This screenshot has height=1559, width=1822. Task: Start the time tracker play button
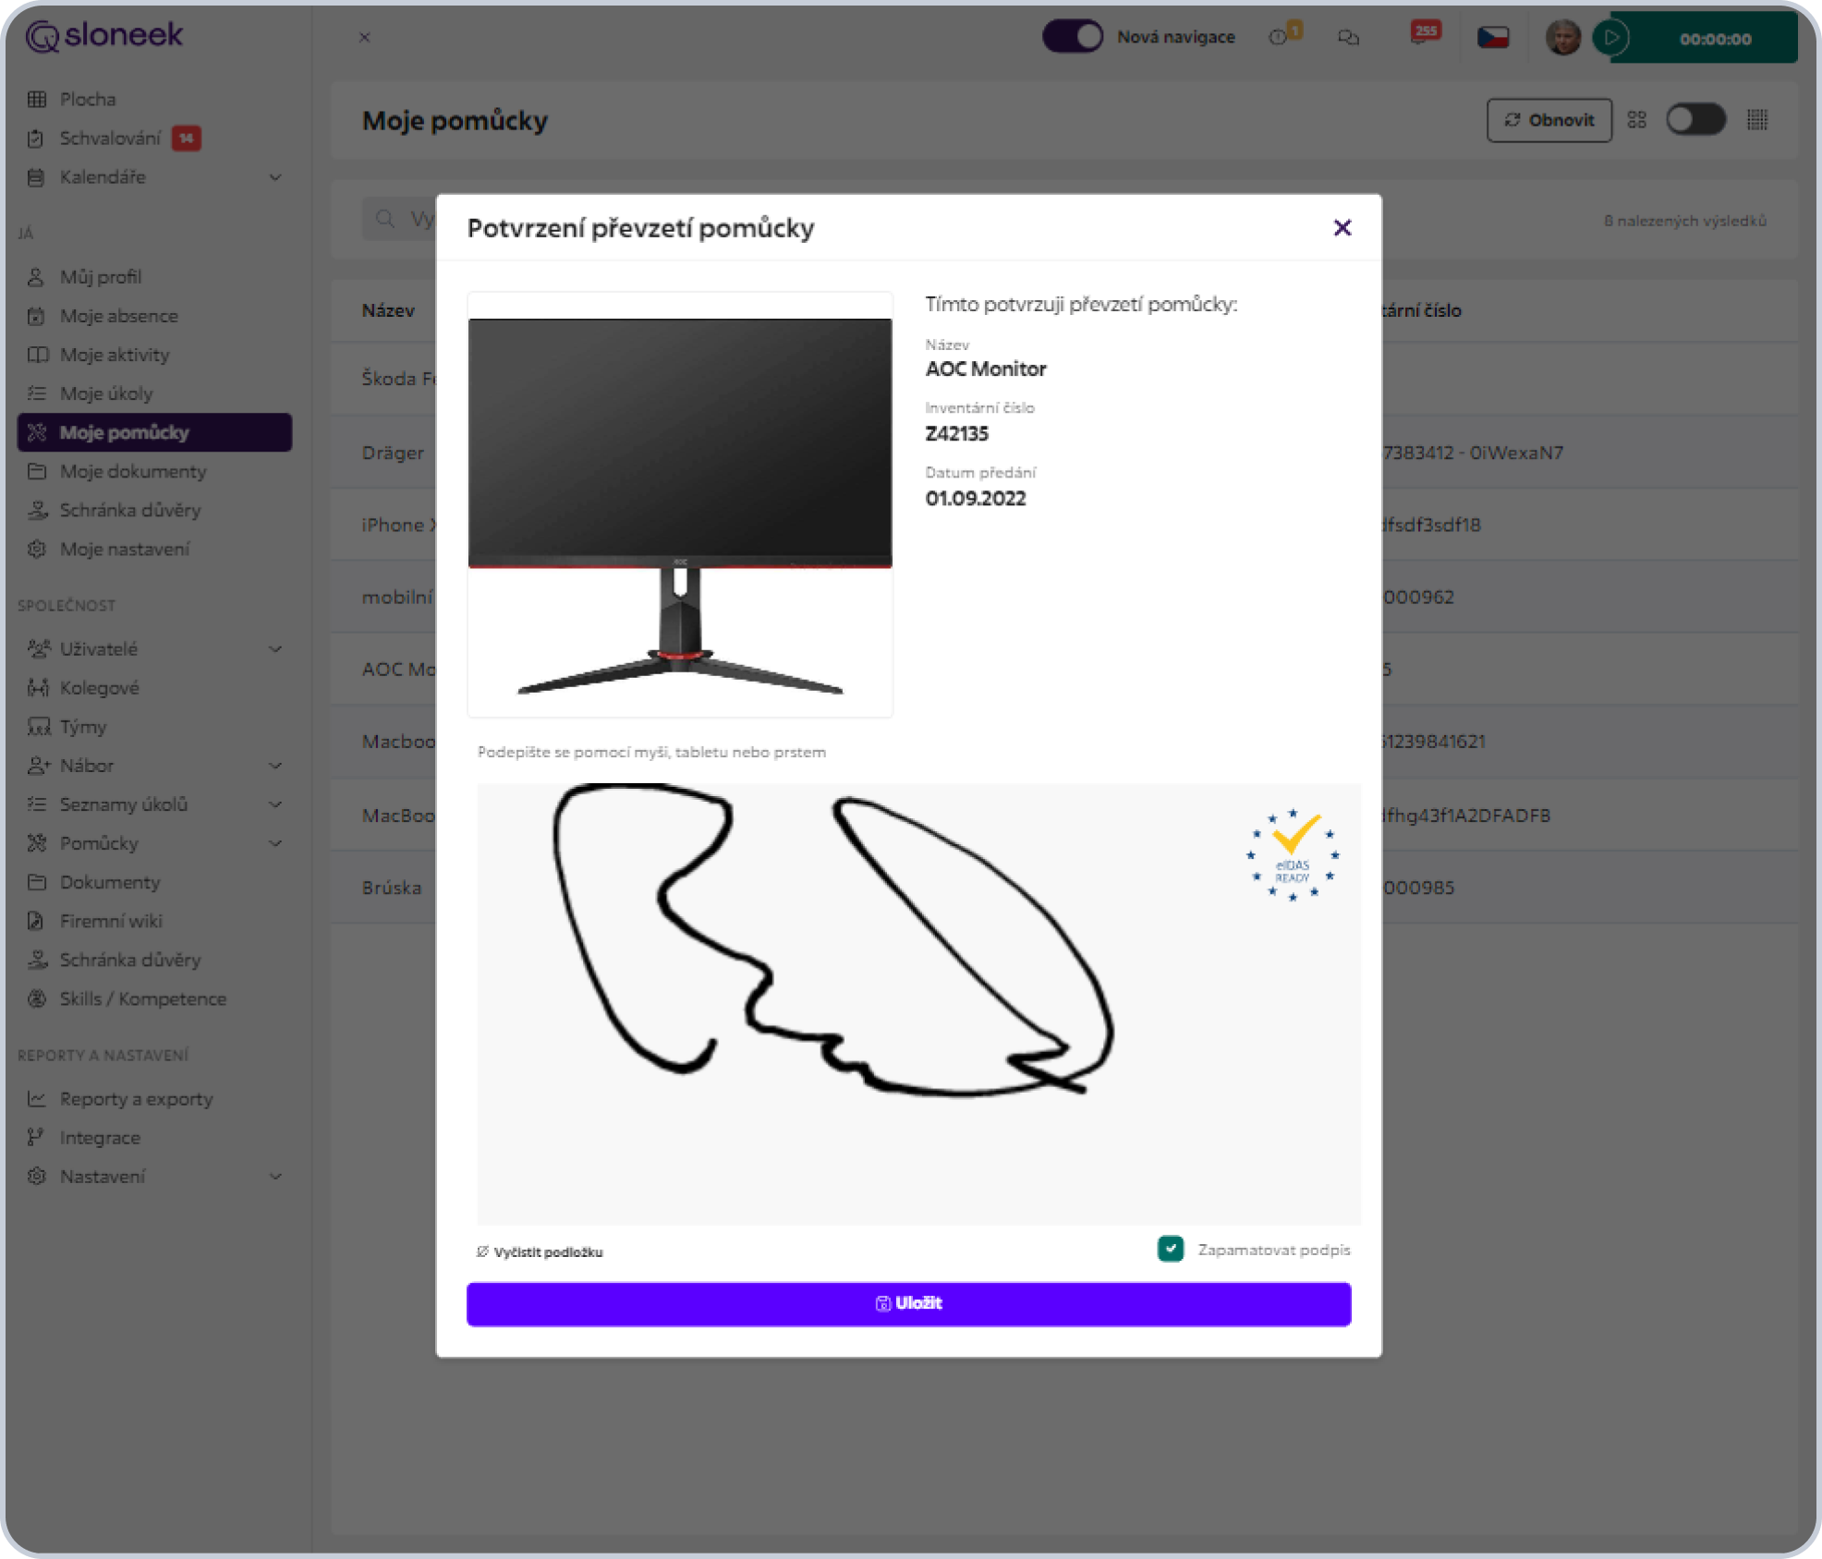[1611, 38]
